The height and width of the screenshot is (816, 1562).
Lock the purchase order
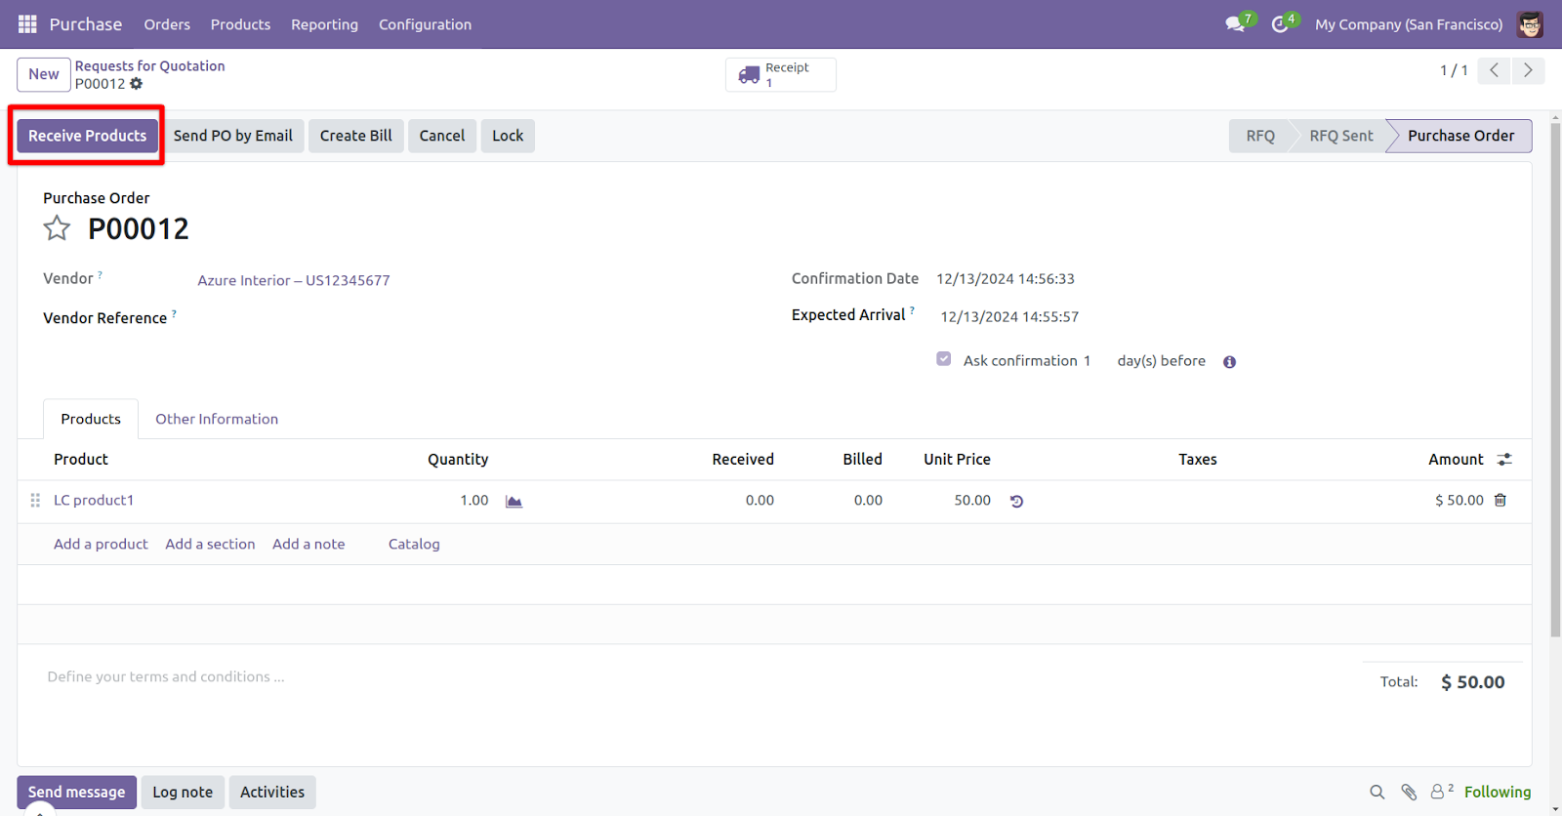(x=508, y=136)
